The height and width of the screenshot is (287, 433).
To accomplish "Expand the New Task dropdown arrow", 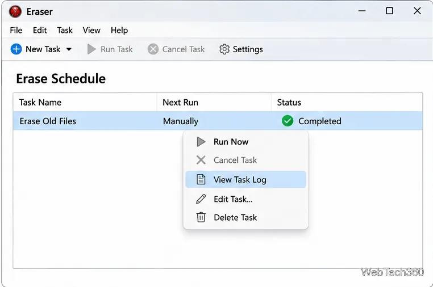I will coord(69,49).
